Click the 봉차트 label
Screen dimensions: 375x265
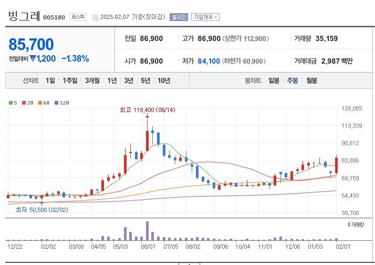[253, 80]
